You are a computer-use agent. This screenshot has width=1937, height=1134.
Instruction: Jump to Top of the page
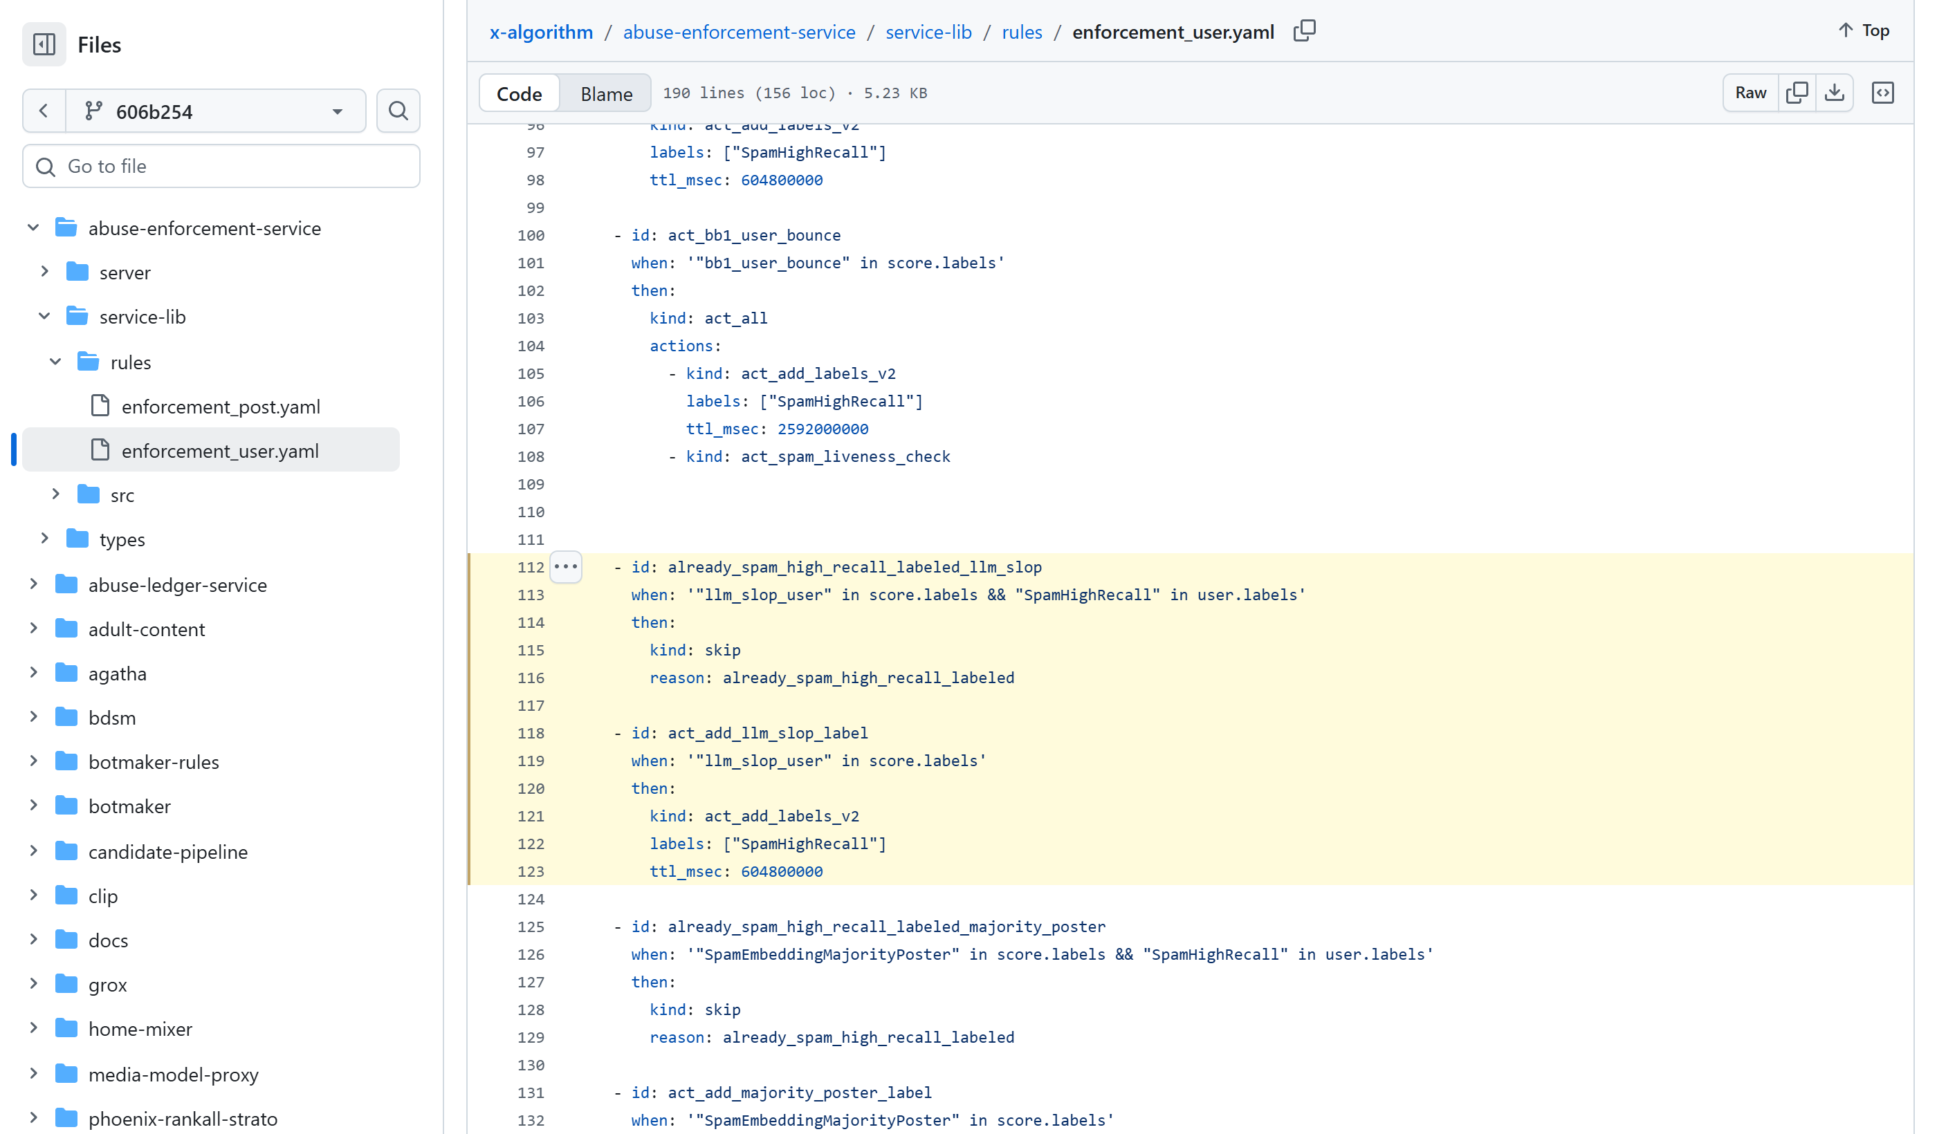coord(1864,30)
